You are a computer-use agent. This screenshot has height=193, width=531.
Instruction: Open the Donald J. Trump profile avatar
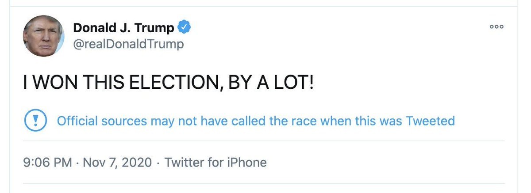[x=43, y=36]
